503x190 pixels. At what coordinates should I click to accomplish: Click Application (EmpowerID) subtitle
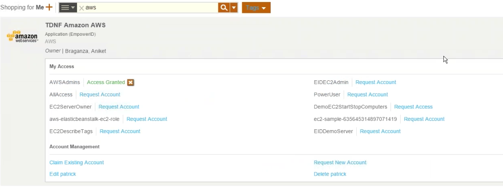point(70,34)
